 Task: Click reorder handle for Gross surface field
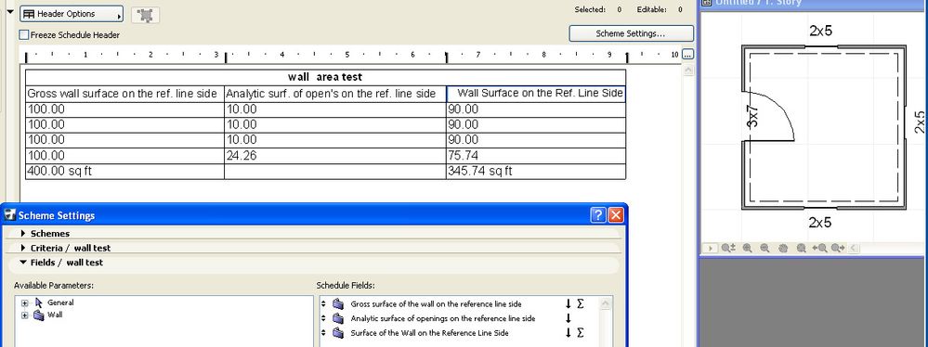point(324,303)
